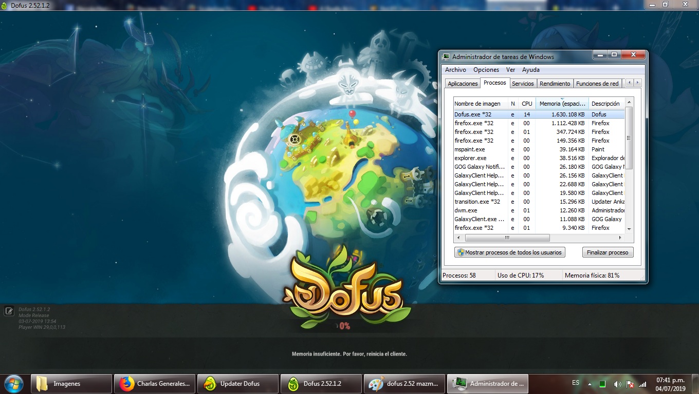Click the CPU value 14 for Dofus.exe
Screen dimensions: 699x394
527,114
